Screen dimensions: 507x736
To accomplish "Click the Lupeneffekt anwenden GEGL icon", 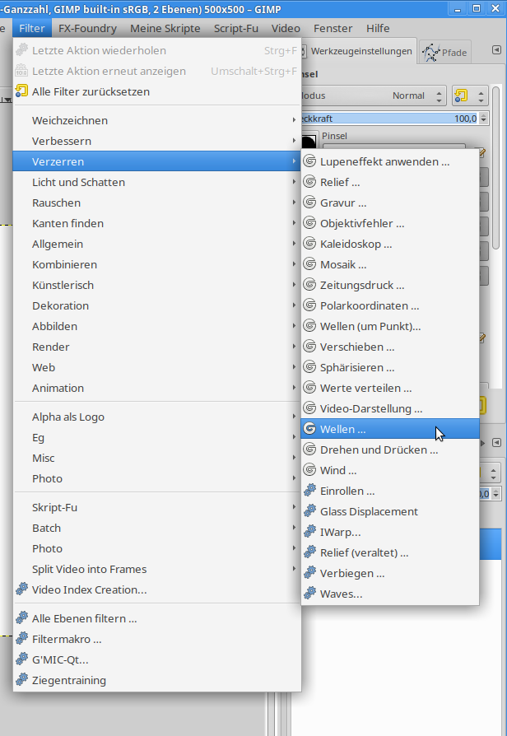I will pos(309,161).
